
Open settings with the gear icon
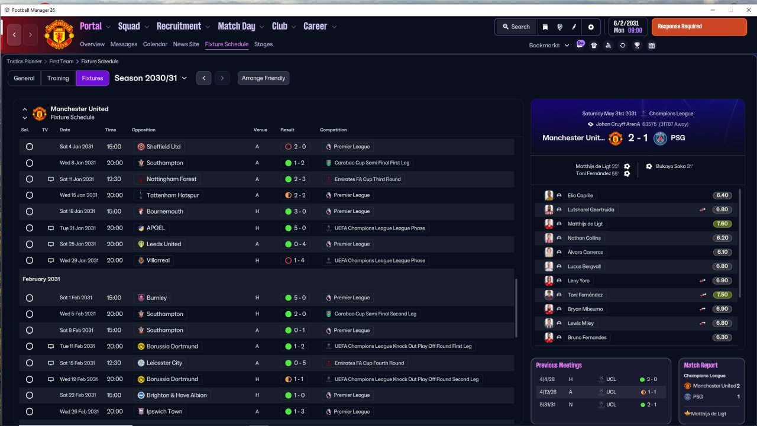pos(591,27)
